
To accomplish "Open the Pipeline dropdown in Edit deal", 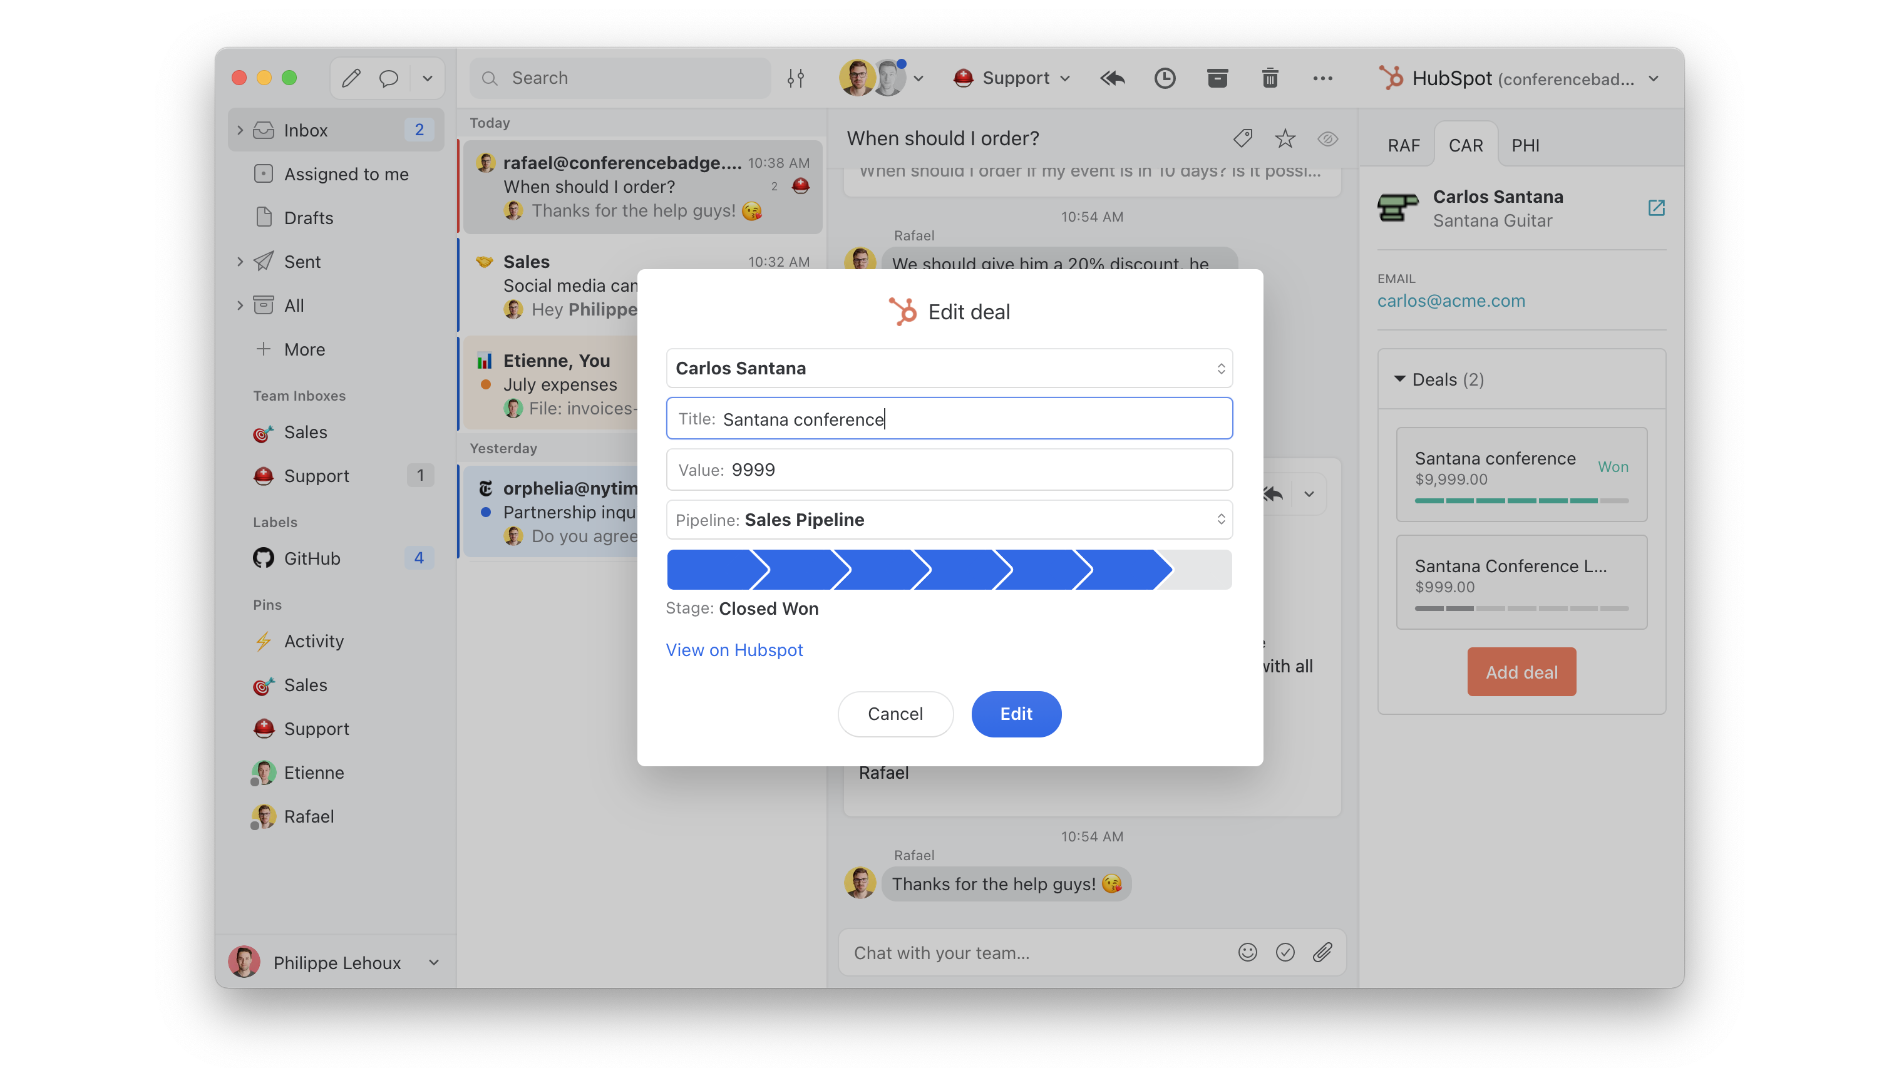I will point(949,519).
